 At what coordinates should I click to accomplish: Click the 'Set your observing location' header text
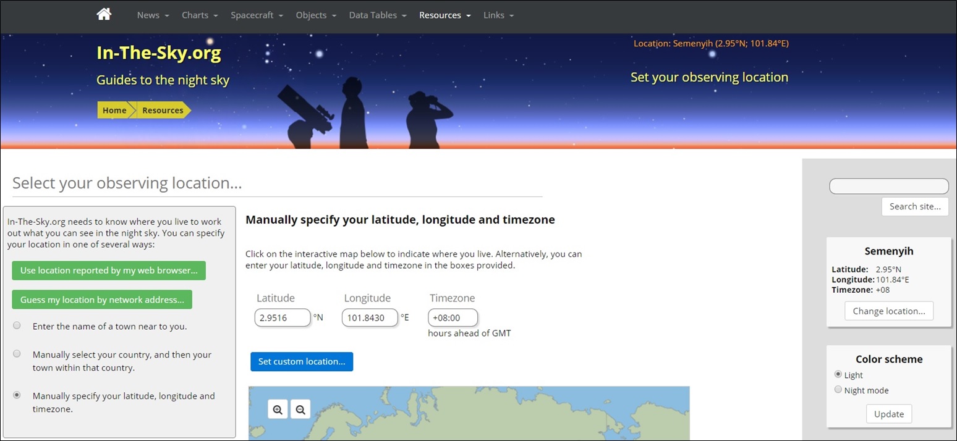coord(709,77)
